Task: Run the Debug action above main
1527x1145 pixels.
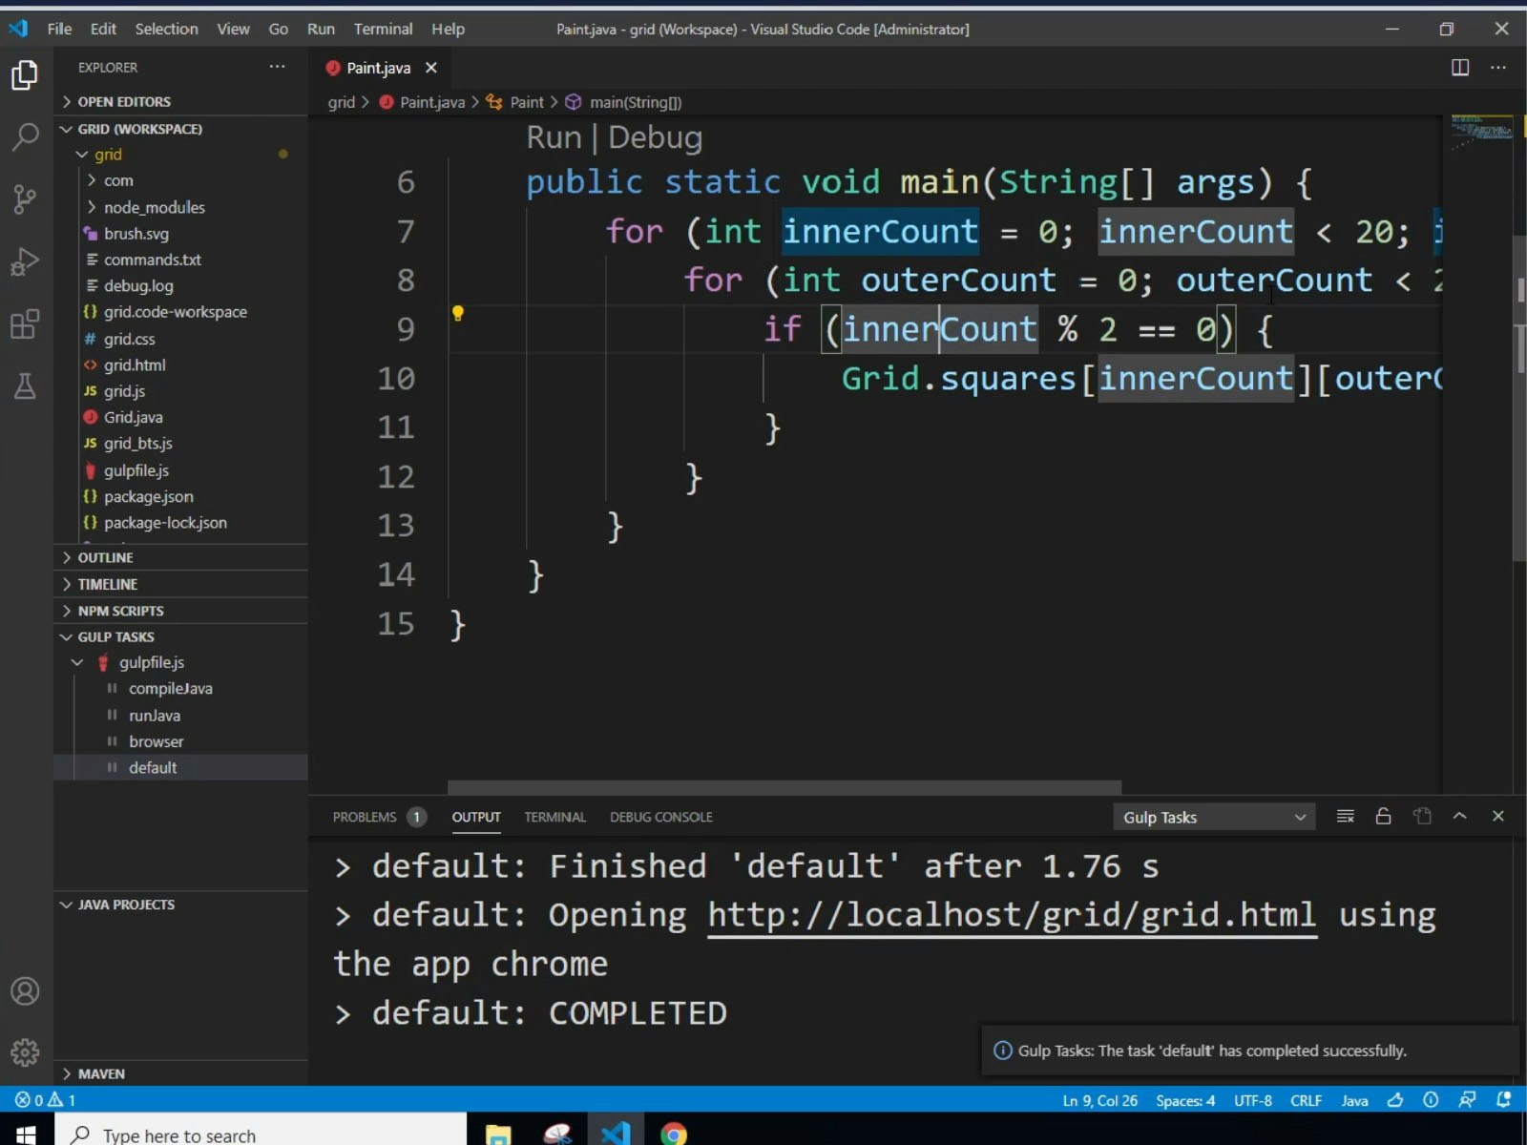Action: pos(656,137)
